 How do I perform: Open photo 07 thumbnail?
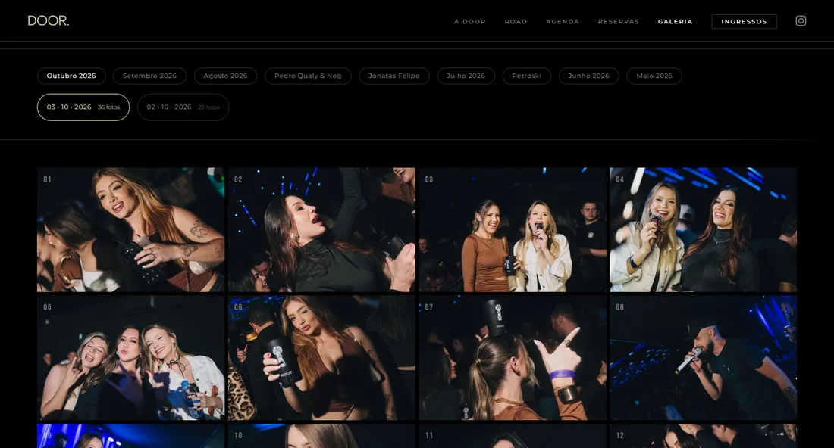(x=513, y=358)
